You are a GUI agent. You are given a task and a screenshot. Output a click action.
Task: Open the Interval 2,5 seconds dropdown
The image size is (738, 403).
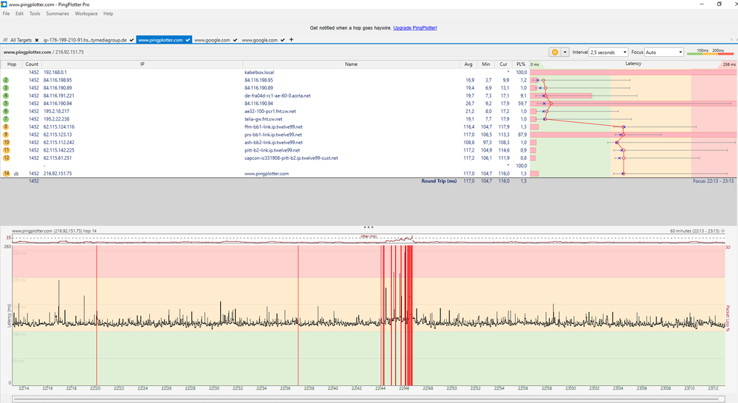[609, 53]
